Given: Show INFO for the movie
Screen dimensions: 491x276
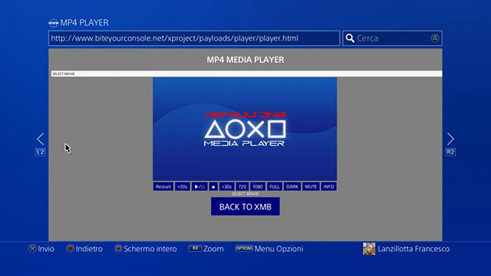Looking at the screenshot, I should [328, 187].
